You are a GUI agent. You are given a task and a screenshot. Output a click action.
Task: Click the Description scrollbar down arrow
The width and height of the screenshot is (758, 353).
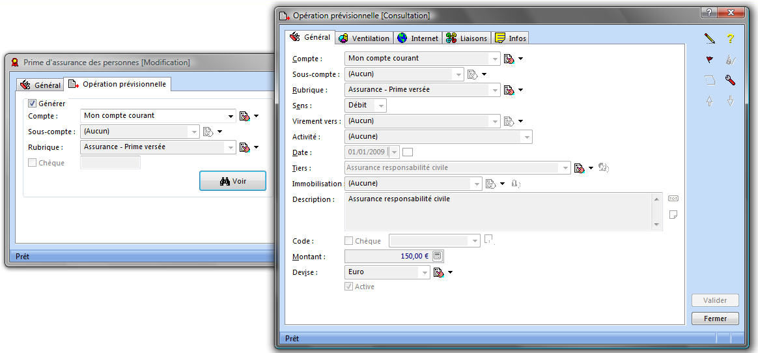(656, 225)
